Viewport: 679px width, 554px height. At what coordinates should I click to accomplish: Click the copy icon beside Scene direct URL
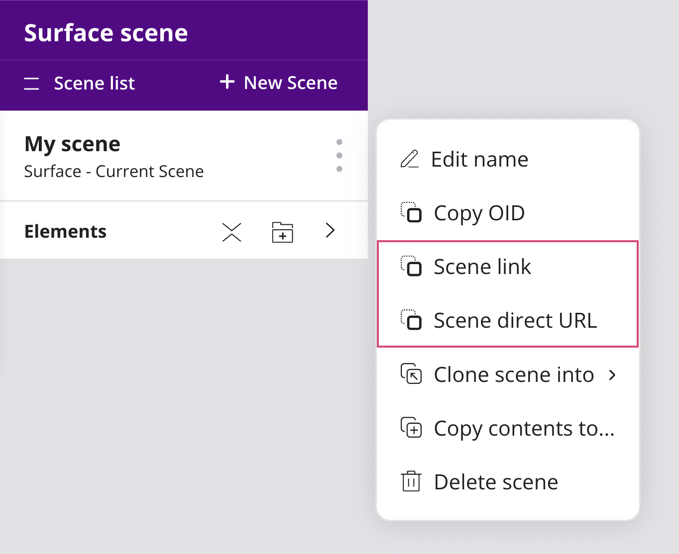pyautogui.click(x=411, y=320)
